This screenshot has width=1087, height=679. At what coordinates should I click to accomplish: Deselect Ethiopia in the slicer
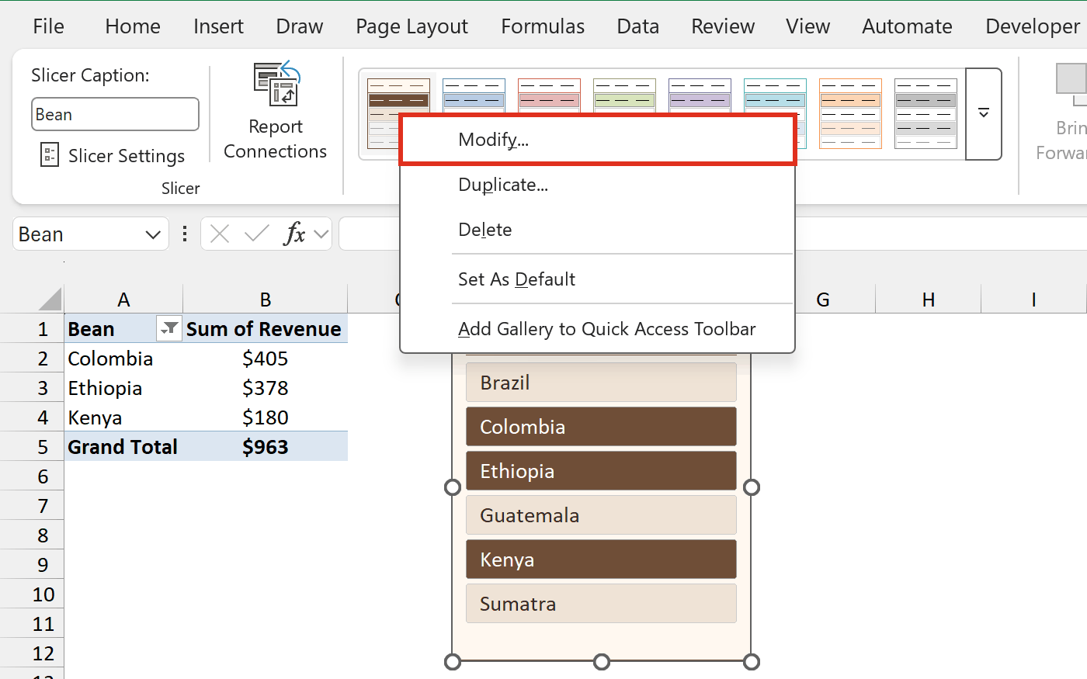click(x=601, y=471)
